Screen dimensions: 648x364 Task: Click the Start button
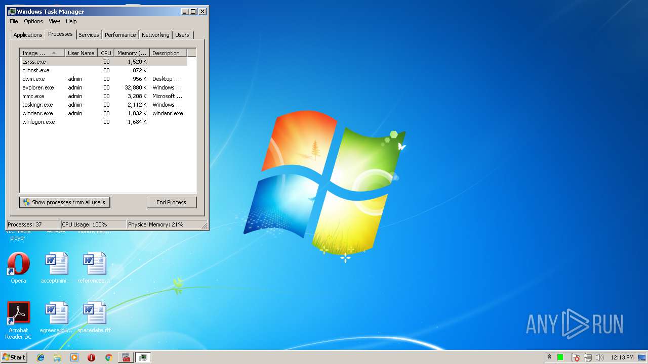(x=14, y=357)
